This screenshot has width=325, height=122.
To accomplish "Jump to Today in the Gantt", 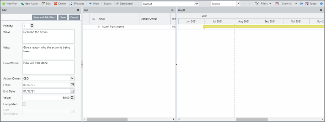I will tap(311, 3).
